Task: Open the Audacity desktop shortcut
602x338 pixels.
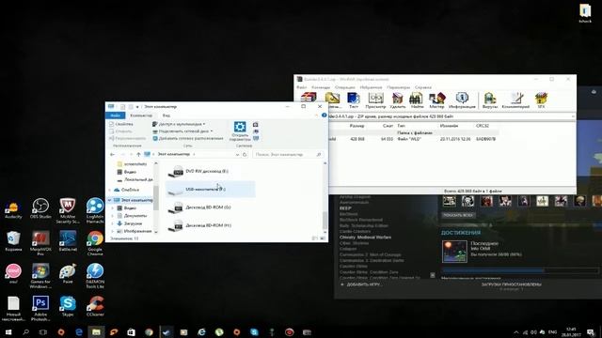Action: pos(13,210)
